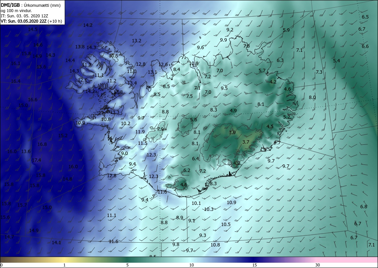Click the 6.8 value in the southeast
The image size is (378, 268).
point(364,206)
